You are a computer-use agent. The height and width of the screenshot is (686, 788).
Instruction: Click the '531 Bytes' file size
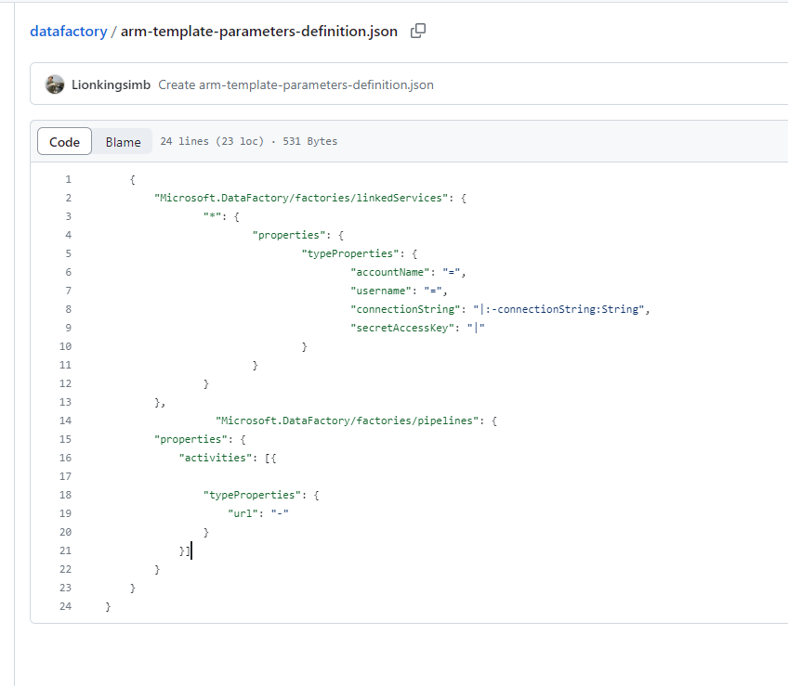(310, 142)
